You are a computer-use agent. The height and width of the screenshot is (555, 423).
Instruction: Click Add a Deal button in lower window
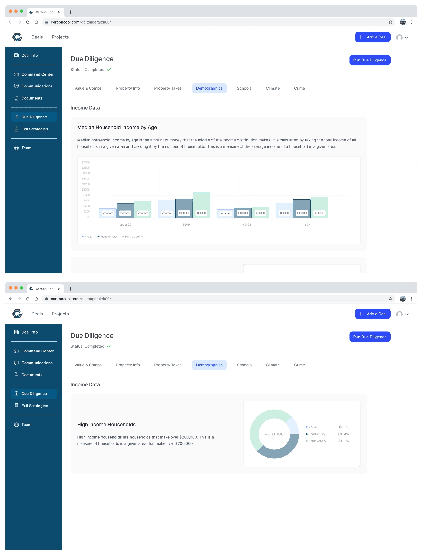coord(373,314)
